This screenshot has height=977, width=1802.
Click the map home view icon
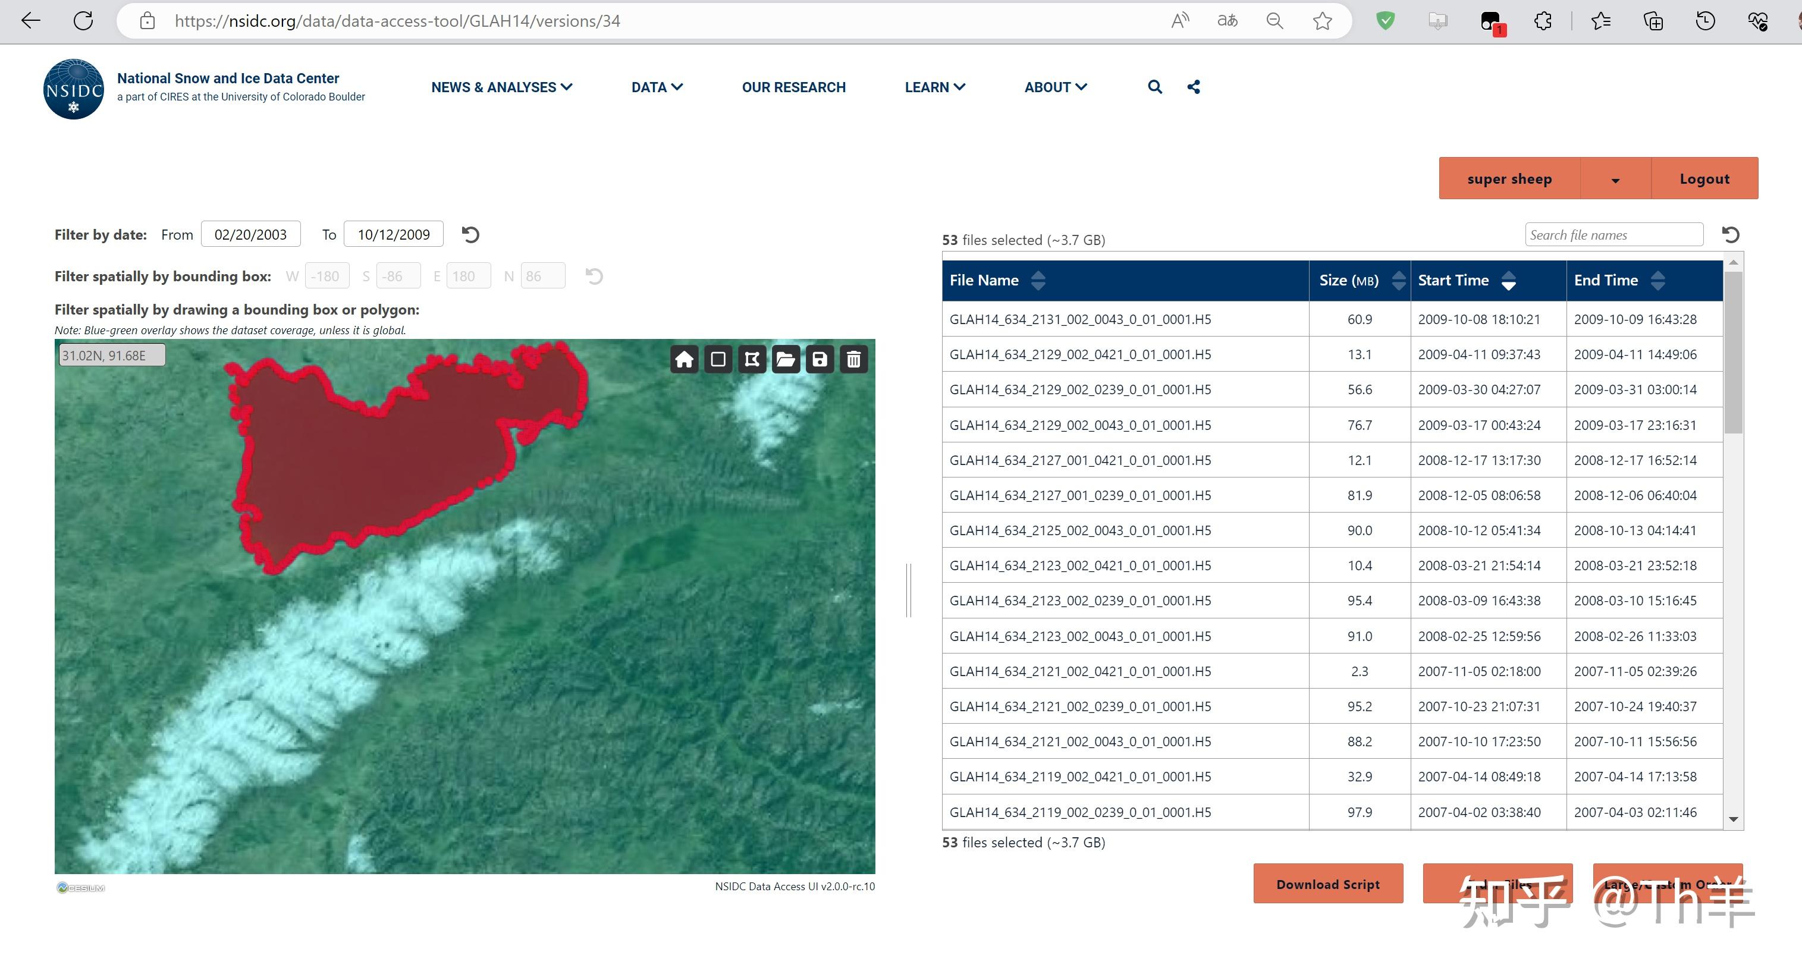(x=683, y=360)
